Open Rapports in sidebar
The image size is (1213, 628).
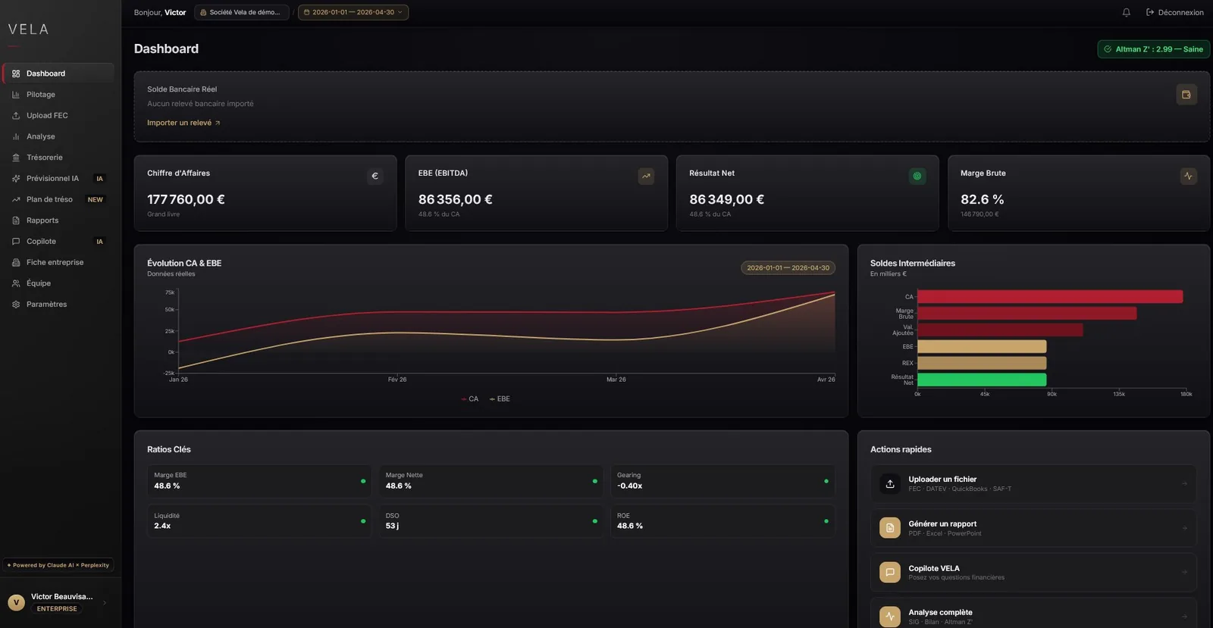[58, 220]
